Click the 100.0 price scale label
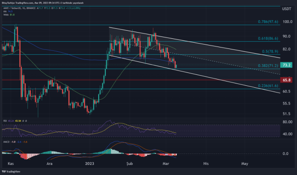Viewport: 297px width, 175px height. pyautogui.click(x=287, y=22)
